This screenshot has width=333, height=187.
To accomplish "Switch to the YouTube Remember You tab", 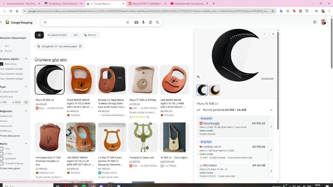I will click(x=189, y=4).
